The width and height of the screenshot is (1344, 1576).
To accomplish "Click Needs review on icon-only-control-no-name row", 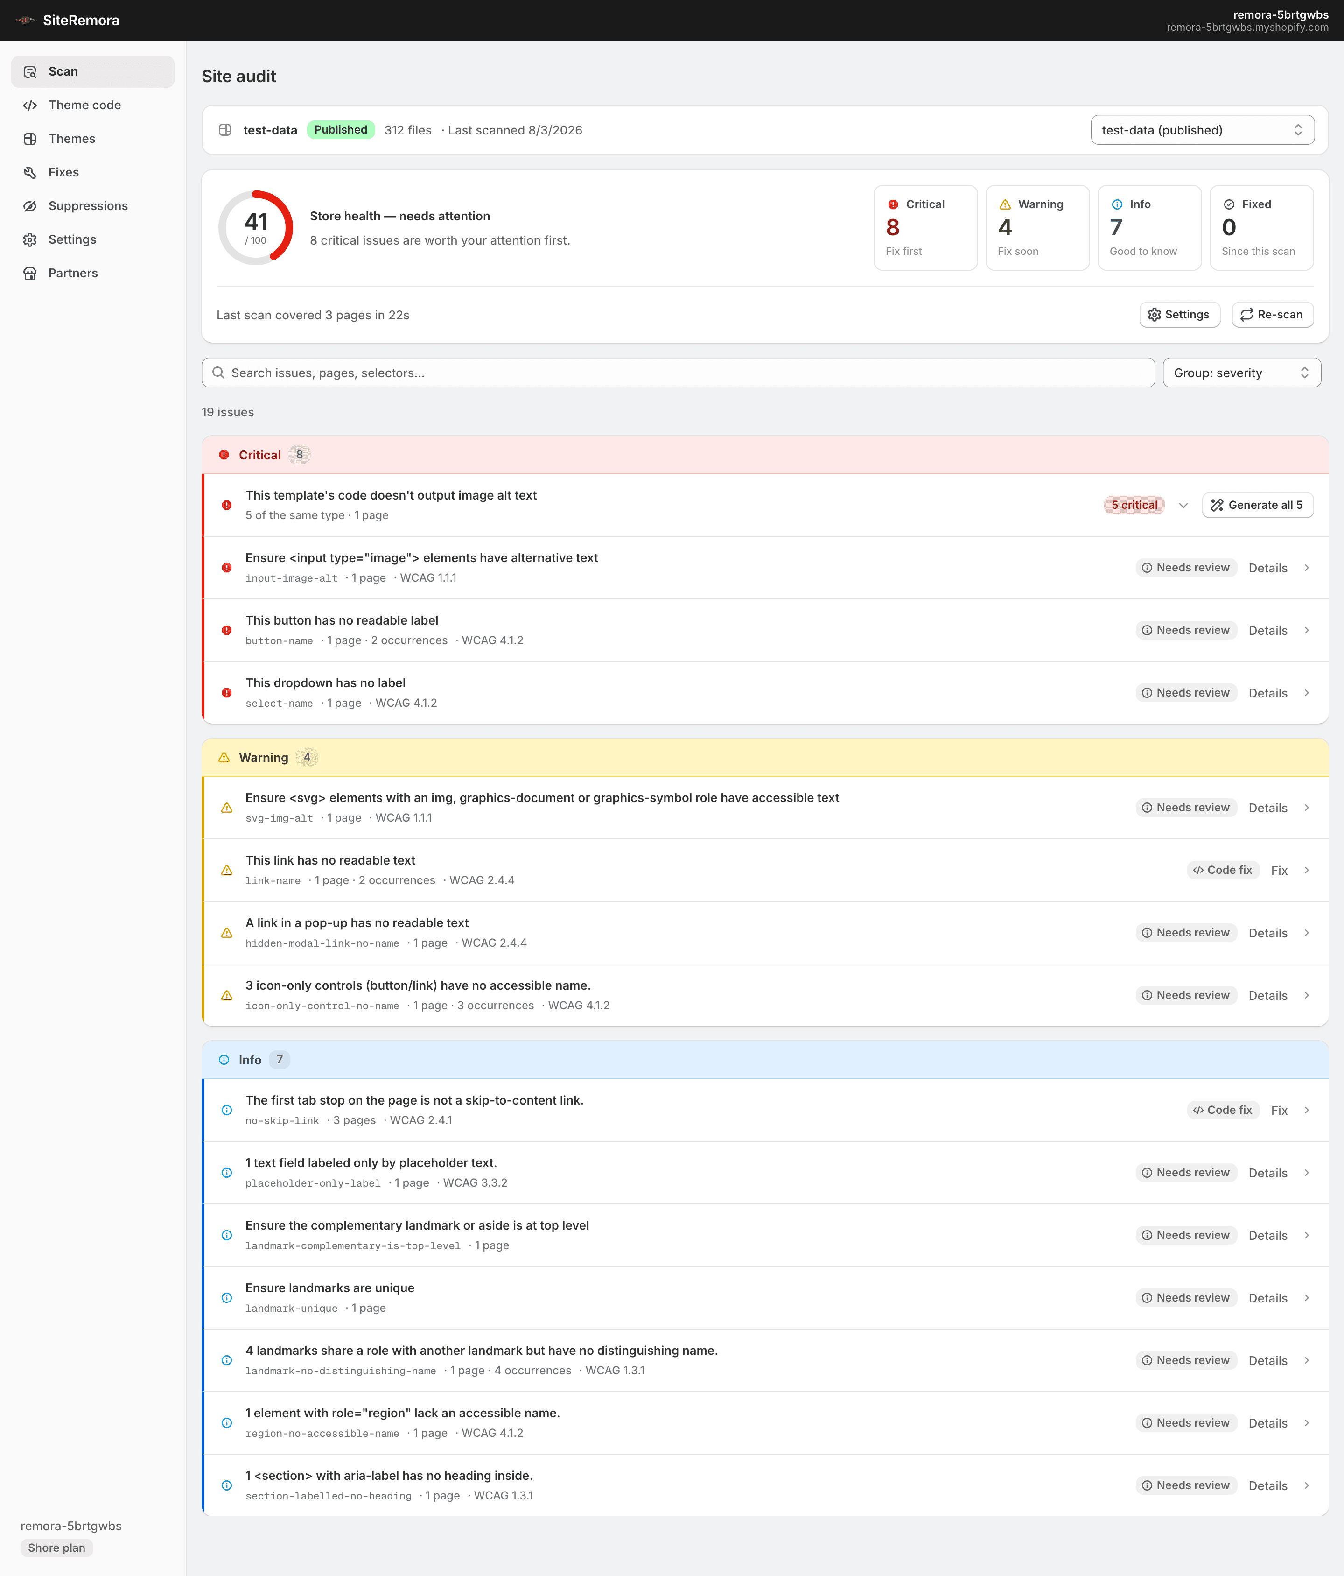I will [1186, 996].
